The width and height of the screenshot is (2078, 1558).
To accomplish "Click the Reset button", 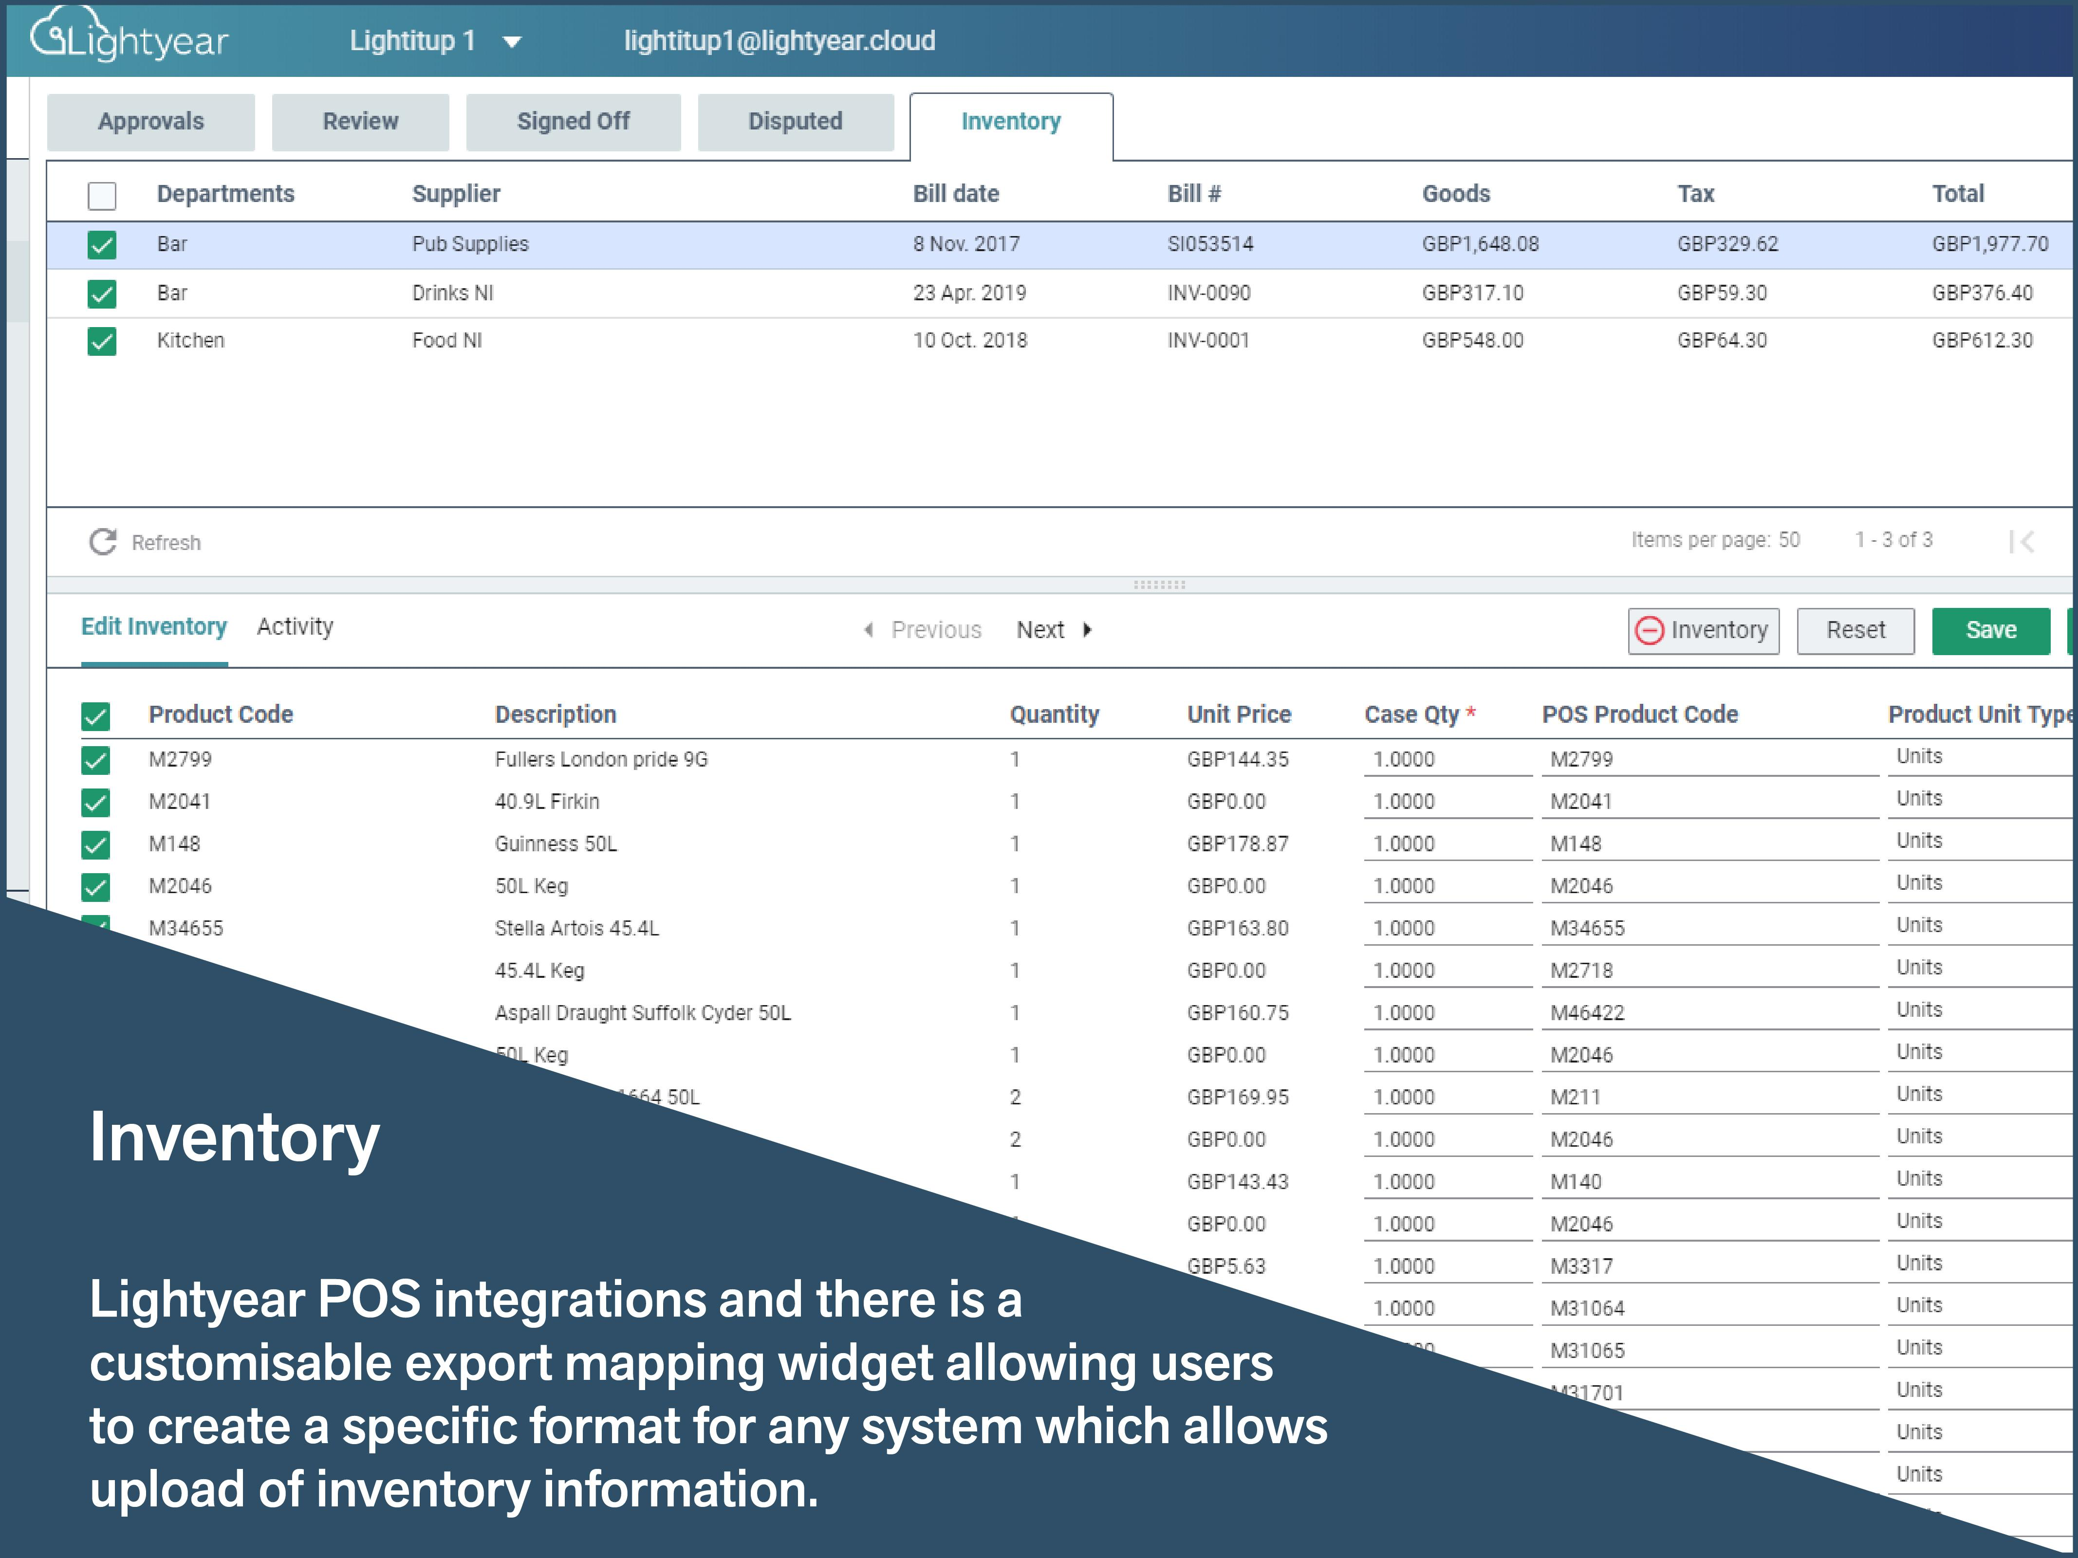I will point(1855,630).
